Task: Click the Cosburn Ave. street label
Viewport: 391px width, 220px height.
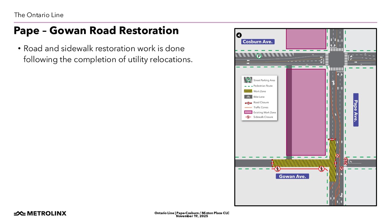Action: [x=258, y=42]
